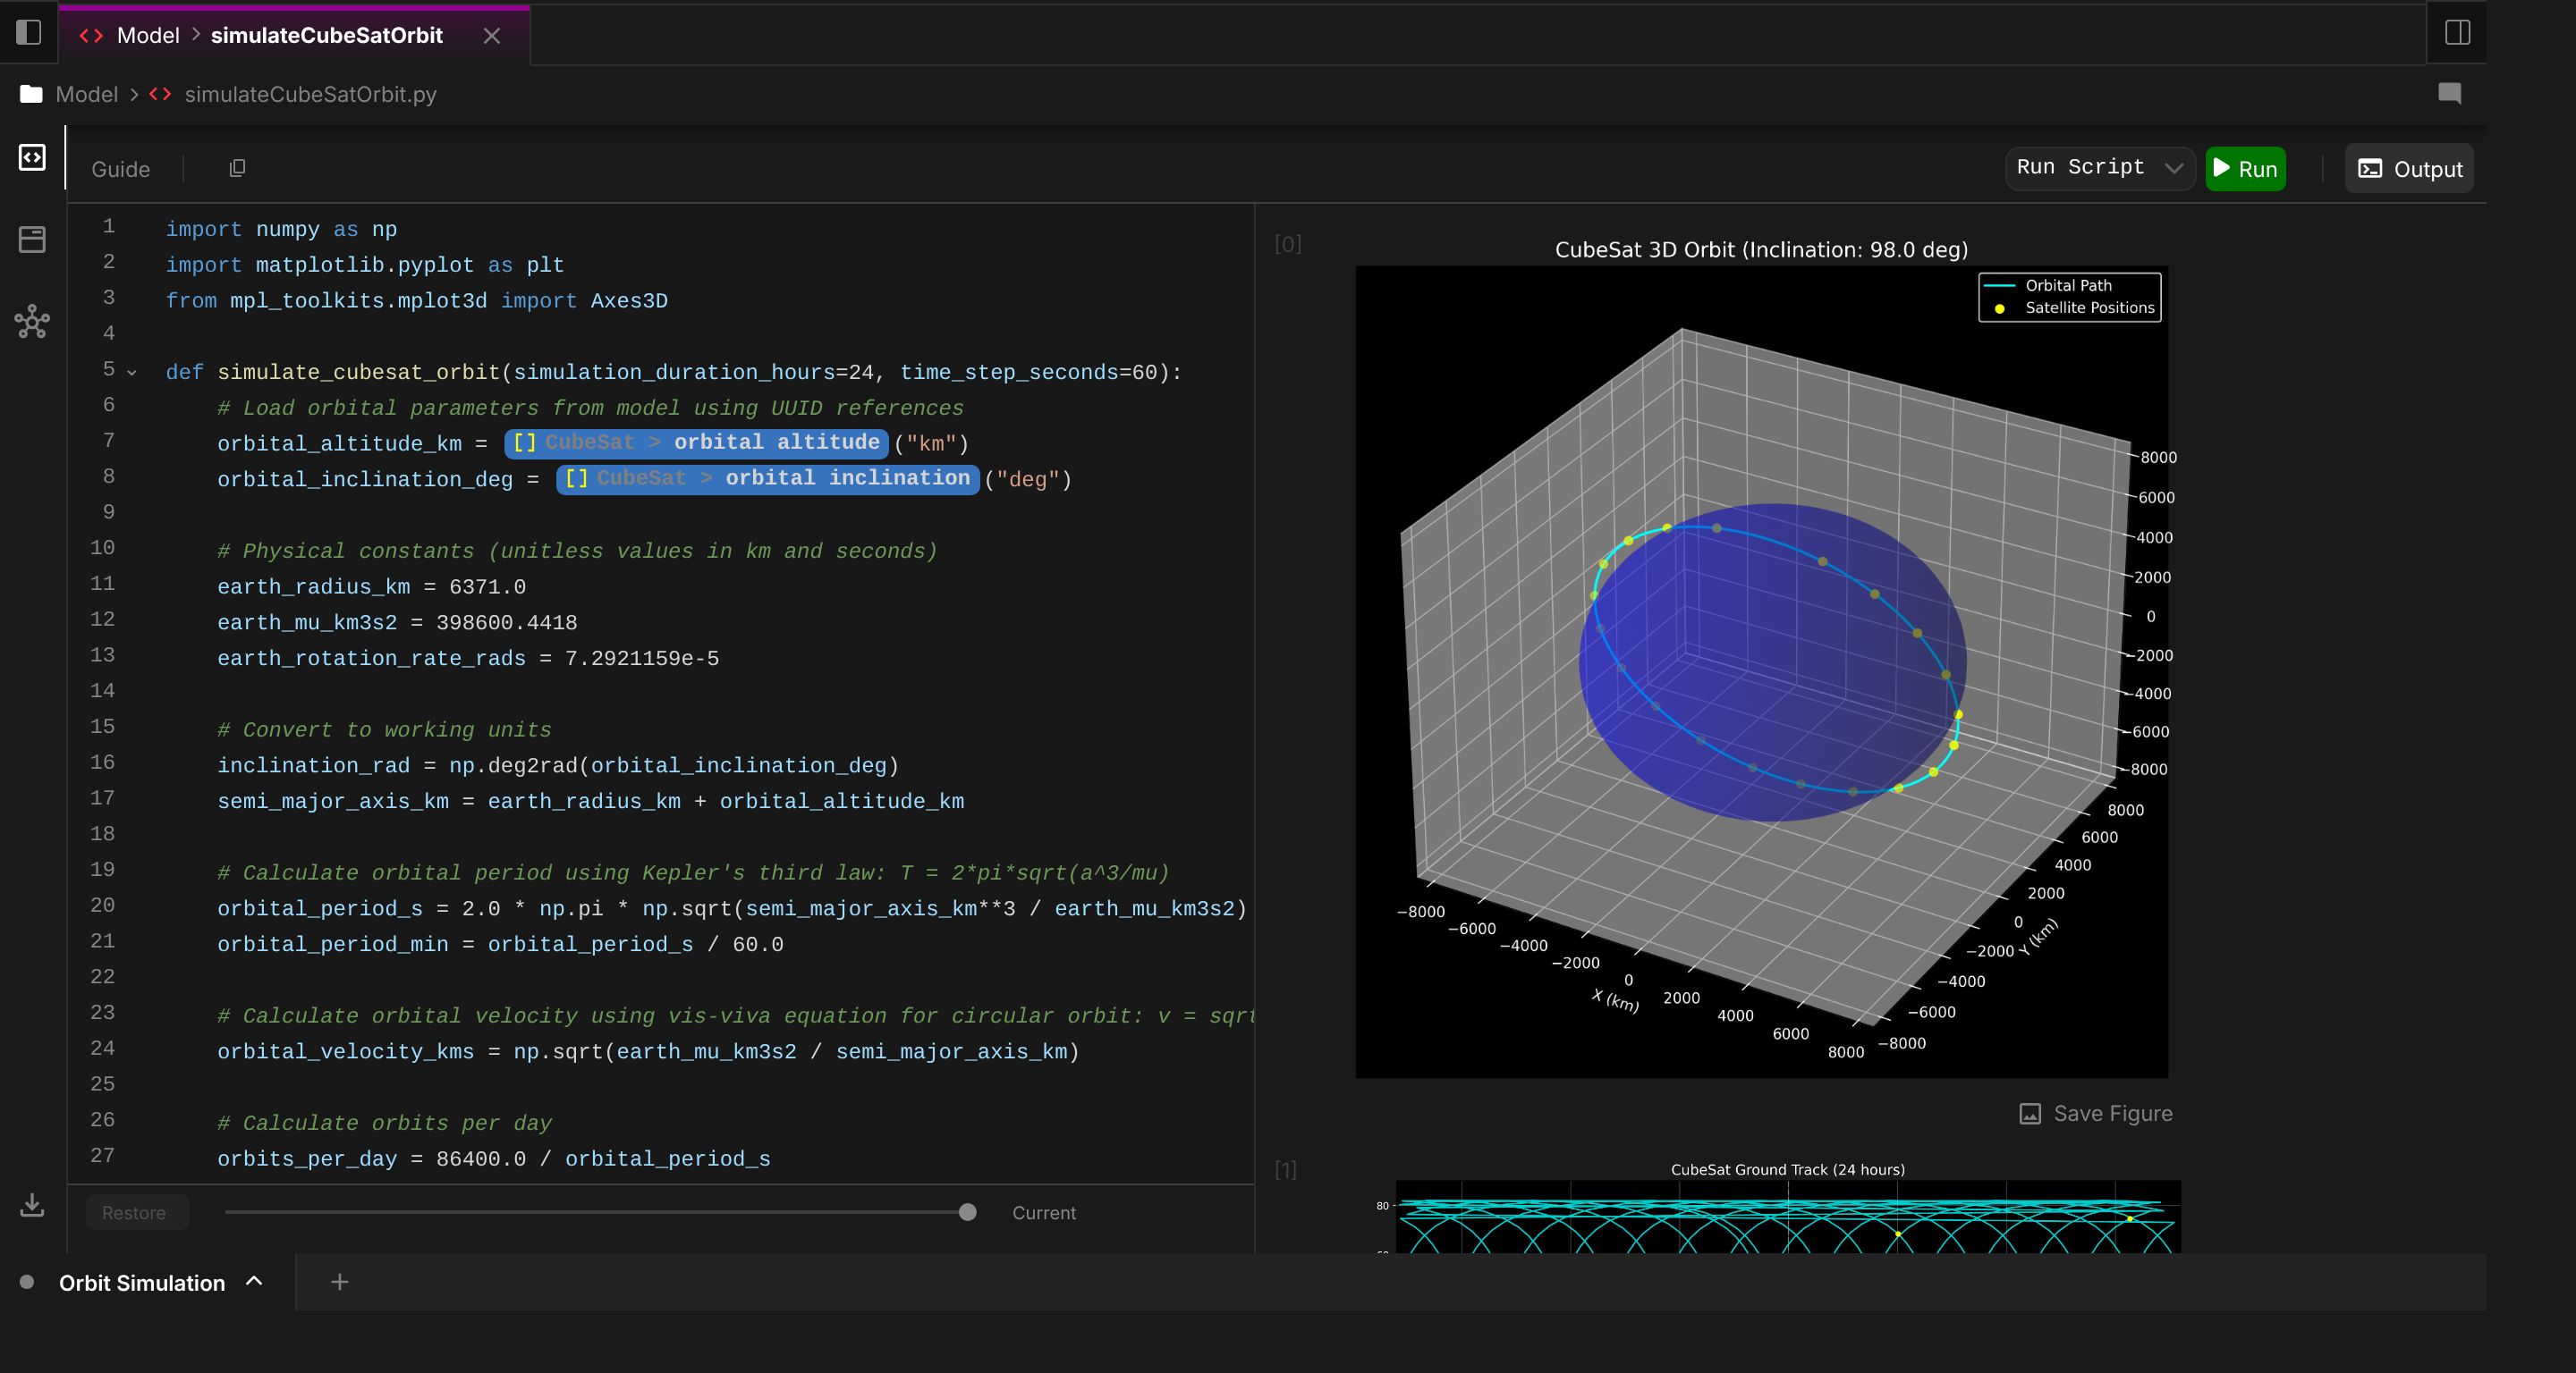Click the copy icon next to Guide
Image resolution: width=2576 pixels, height=1373 pixels.
[237, 168]
